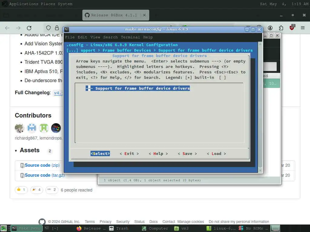Screen dimensions: 310x232
Task: Open the Docs footer link
Action: click(153, 221)
